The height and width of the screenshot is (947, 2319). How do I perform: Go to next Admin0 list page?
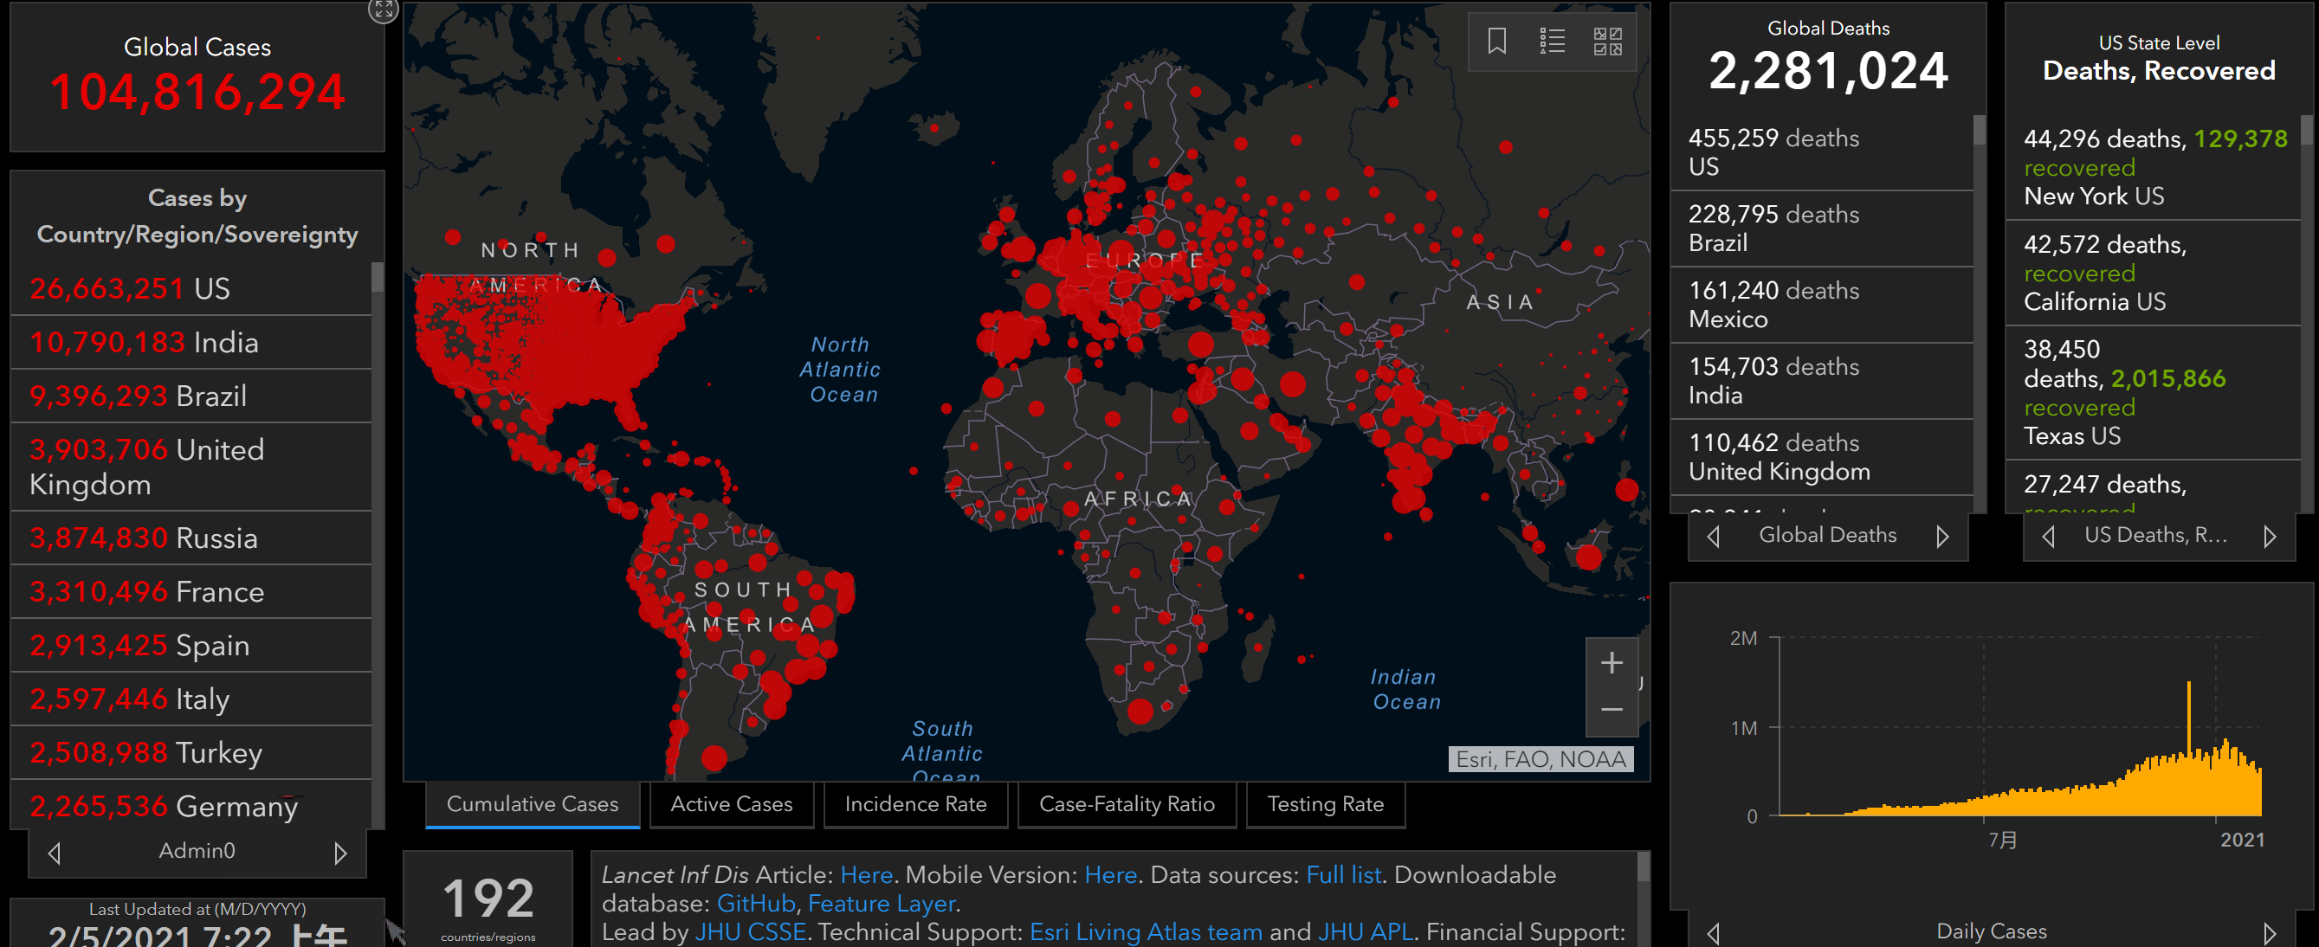tap(340, 853)
